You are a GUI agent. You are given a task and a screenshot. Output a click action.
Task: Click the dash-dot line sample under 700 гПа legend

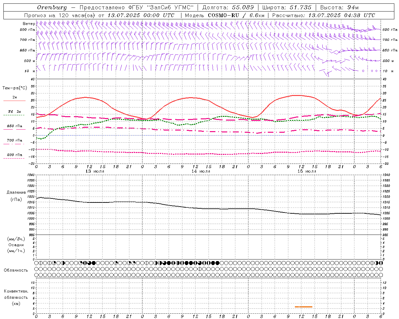(x=14, y=144)
